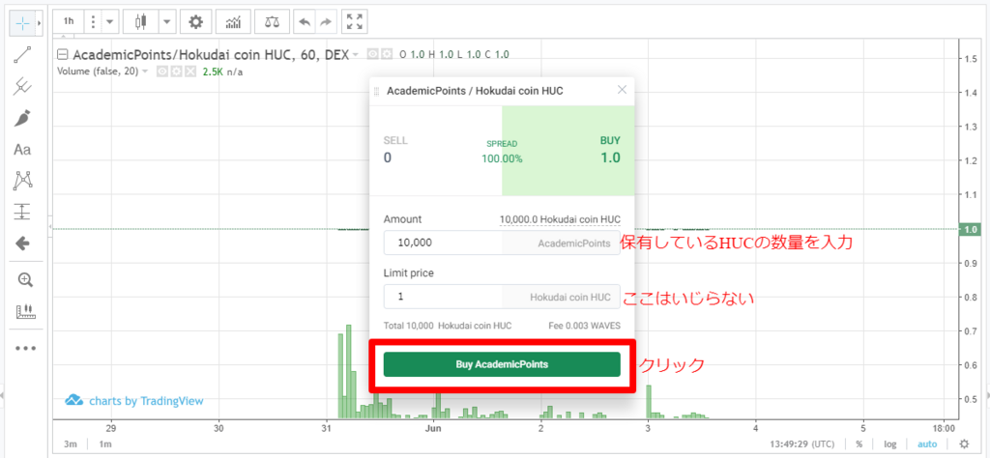This screenshot has width=990, height=458.
Task: Select the crosshair cursor tool
Action: tap(23, 23)
